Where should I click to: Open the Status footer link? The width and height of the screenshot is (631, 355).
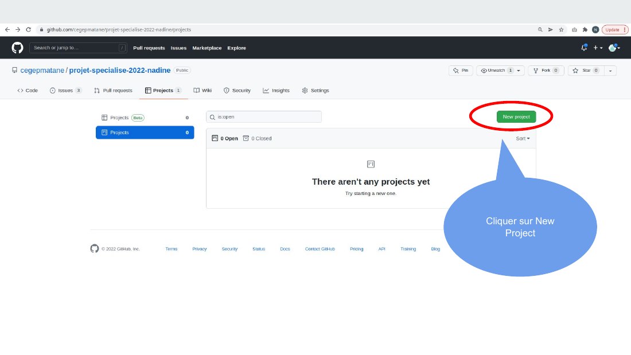[x=259, y=249]
